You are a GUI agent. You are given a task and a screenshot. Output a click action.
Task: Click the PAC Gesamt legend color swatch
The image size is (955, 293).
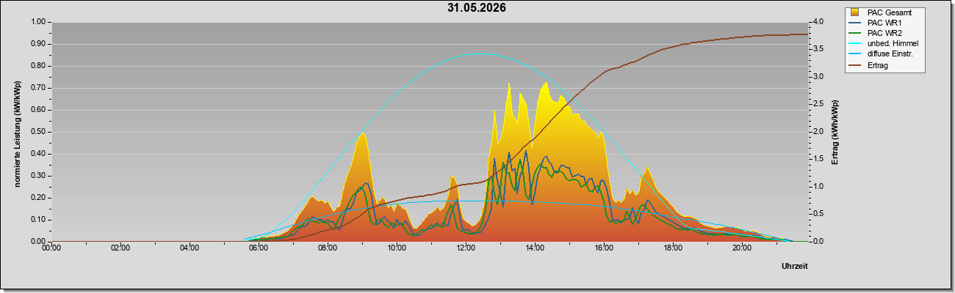click(855, 12)
